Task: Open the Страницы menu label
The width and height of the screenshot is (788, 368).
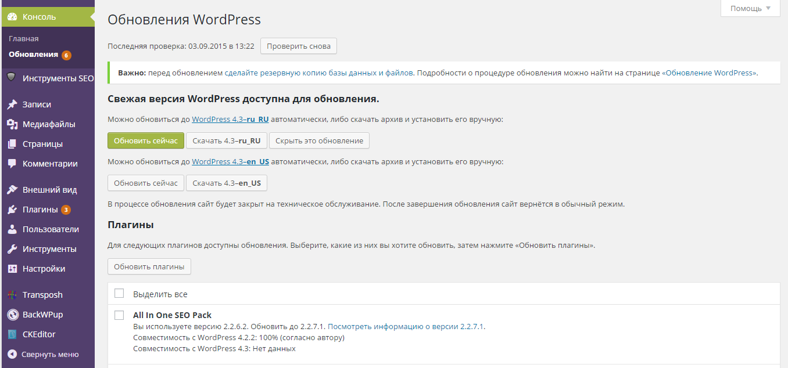Action: click(x=42, y=144)
